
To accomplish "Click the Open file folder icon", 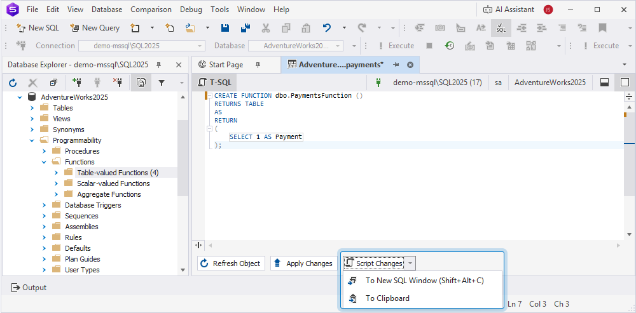I will coord(190,28).
